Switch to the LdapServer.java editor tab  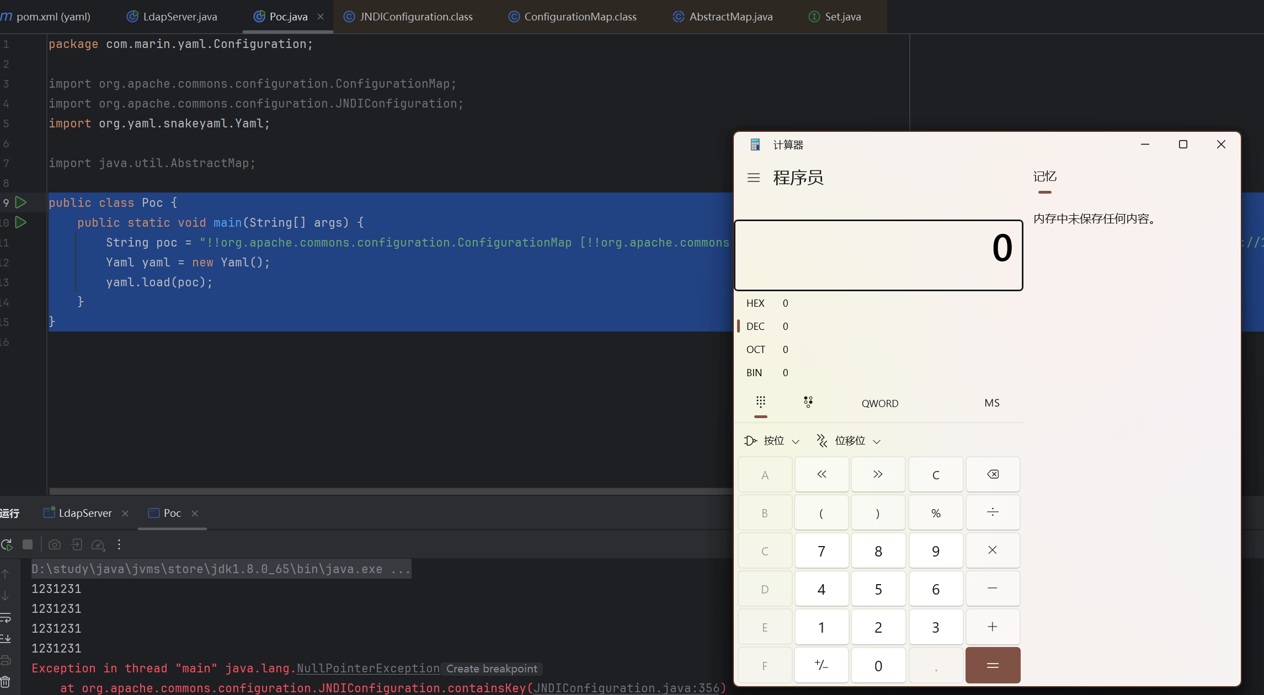pos(180,17)
